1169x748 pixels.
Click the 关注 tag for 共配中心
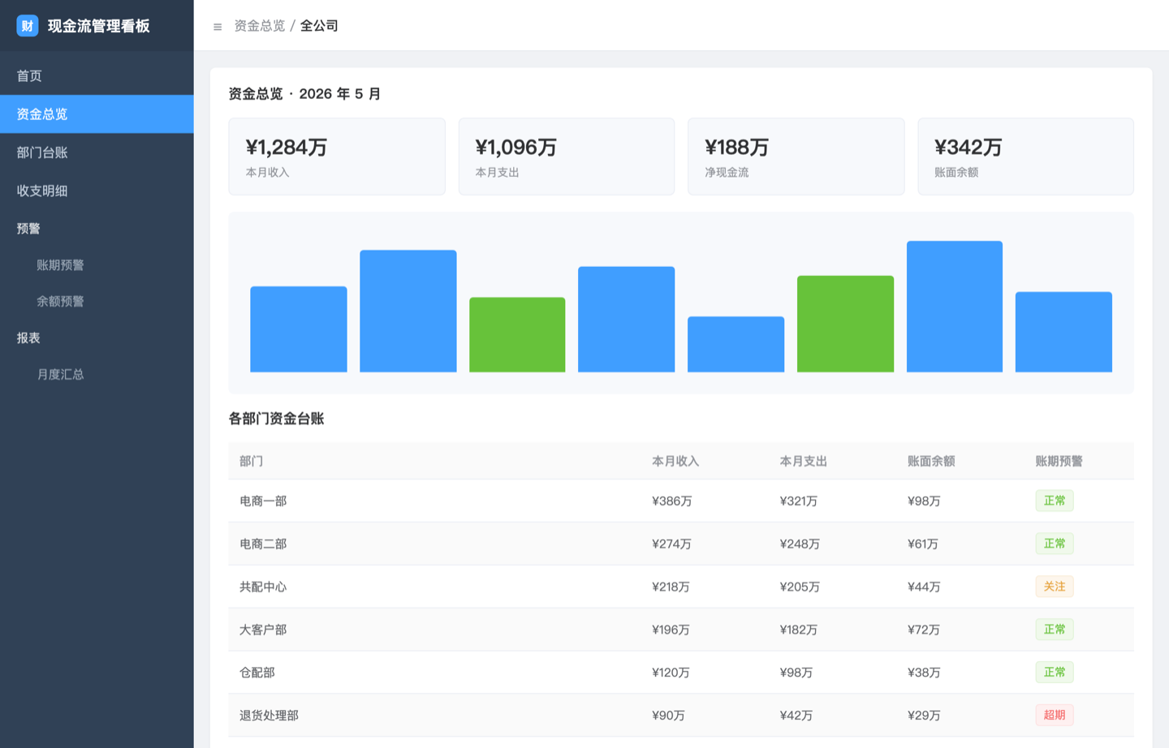[x=1055, y=587]
